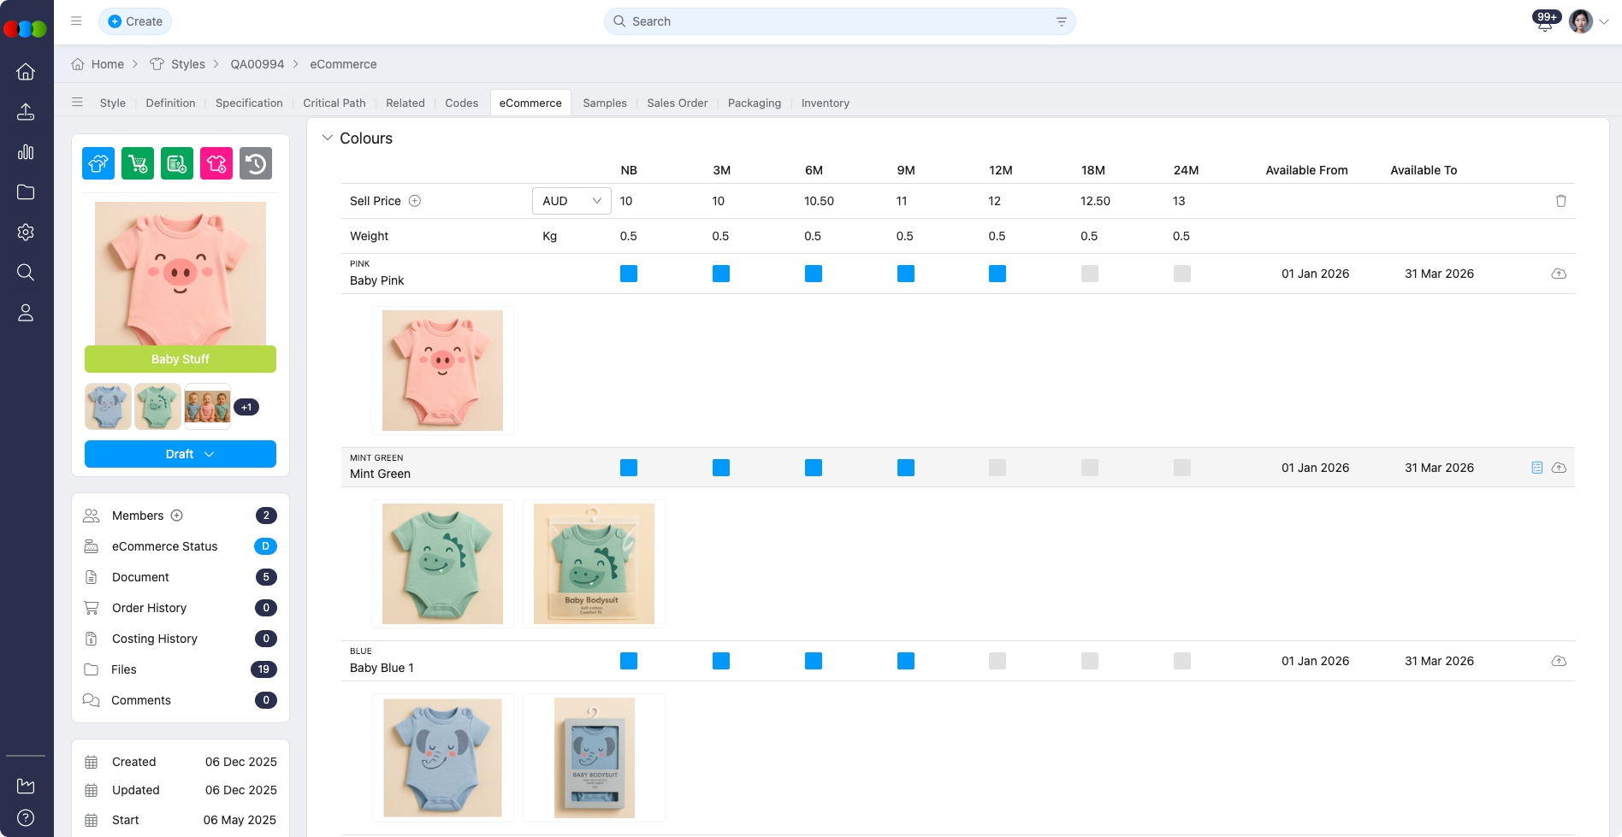Image resolution: width=1622 pixels, height=837 pixels.
Task: Disable the NB size for Baby Pink
Action: point(629,274)
